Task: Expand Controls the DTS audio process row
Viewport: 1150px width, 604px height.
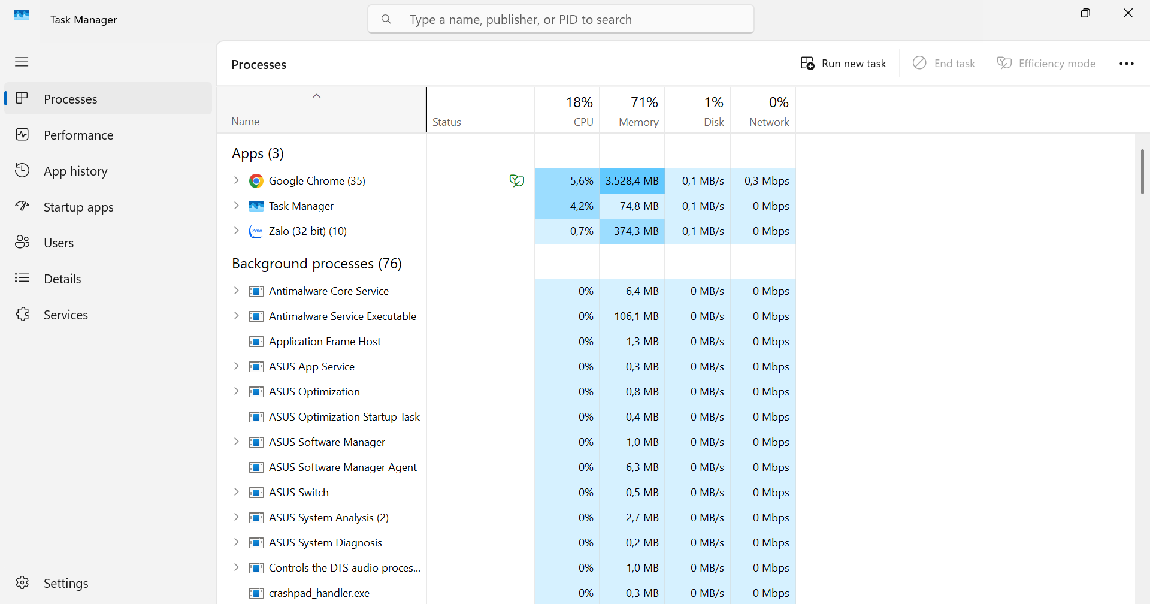Action: (237, 567)
